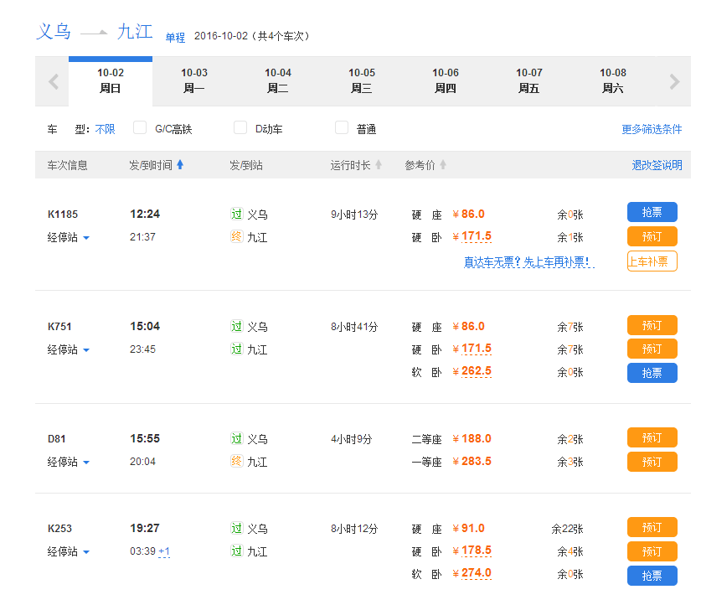Expand 经停站 stops for K253
The image size is (701, 605).
(69, 551)
